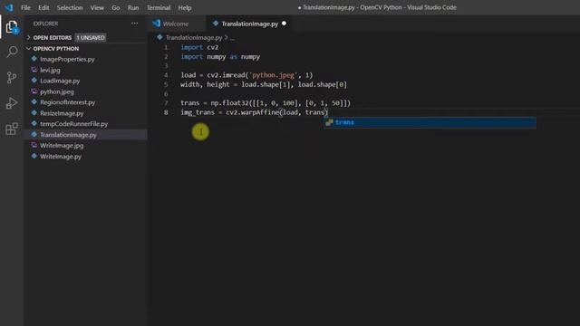The height and width of the screenshot is (326, 580).
Task: Click the TranslationImage.py breadcrumb
Action: pos(194,37)
